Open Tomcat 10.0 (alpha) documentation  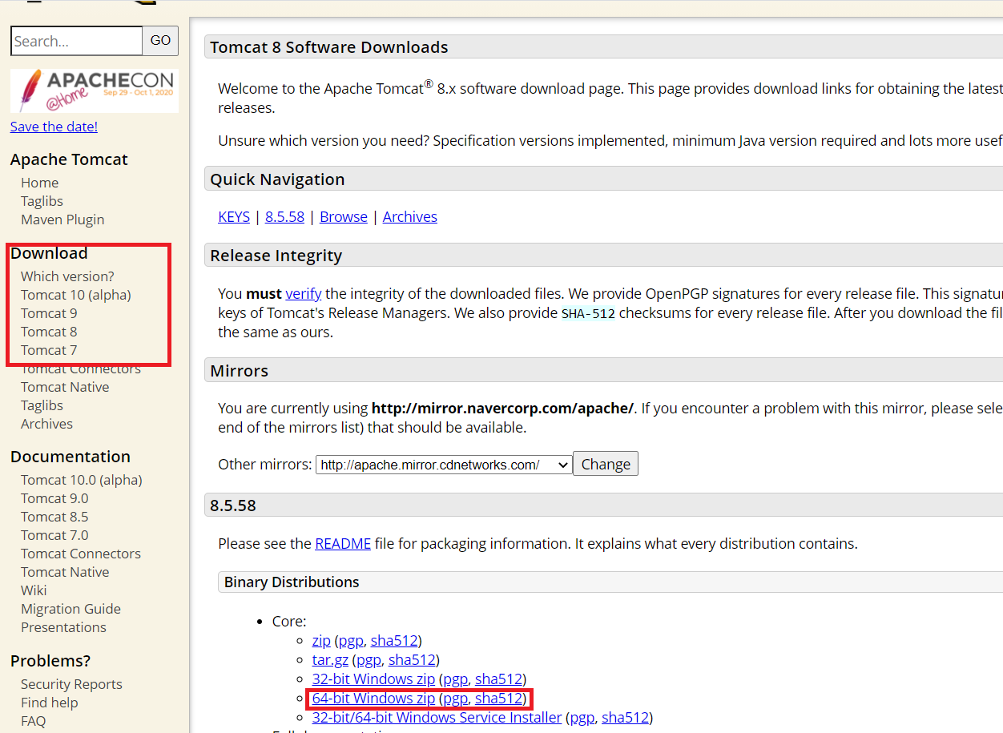[x=82, y=480]
